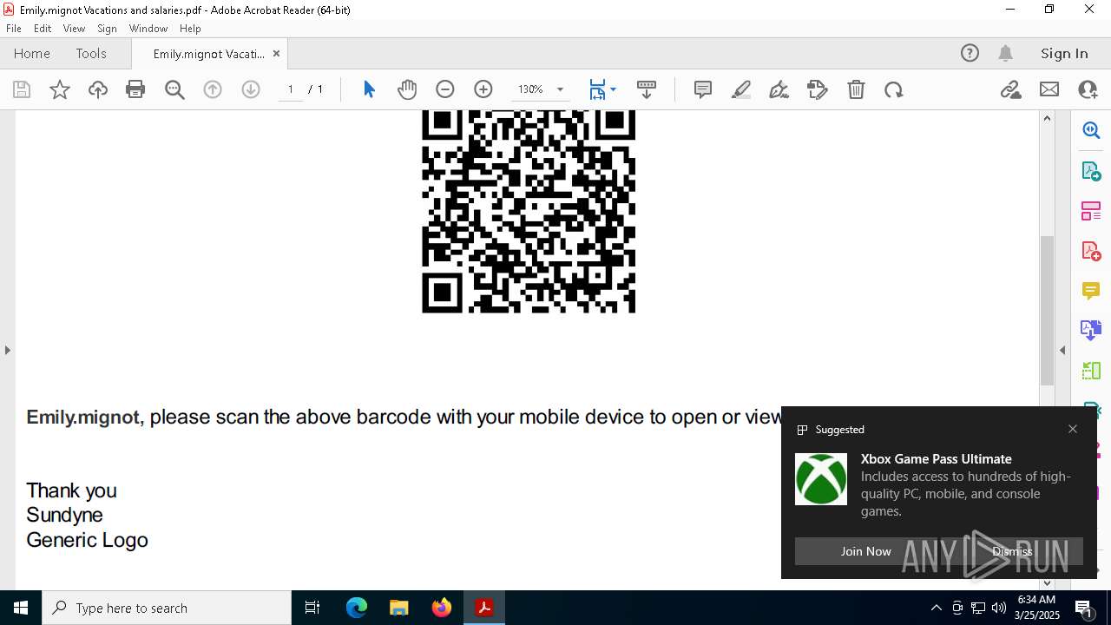
Task: Launch Microsoft Edge from taskbar
Action: click(x=357, y=608)
